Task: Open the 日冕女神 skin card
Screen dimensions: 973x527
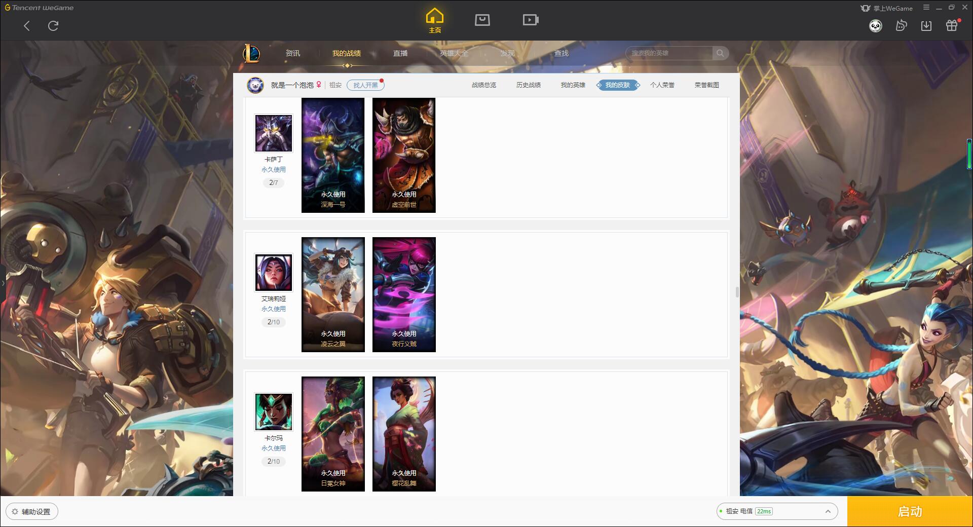Action: tap(333, 434)
